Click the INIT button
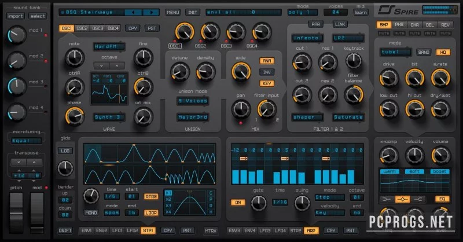 [x=193, y=12]
